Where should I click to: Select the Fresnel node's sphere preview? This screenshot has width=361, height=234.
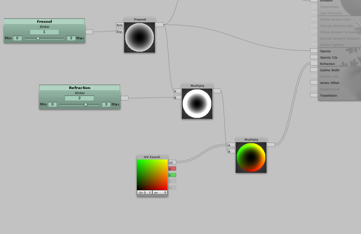(139, 37)
